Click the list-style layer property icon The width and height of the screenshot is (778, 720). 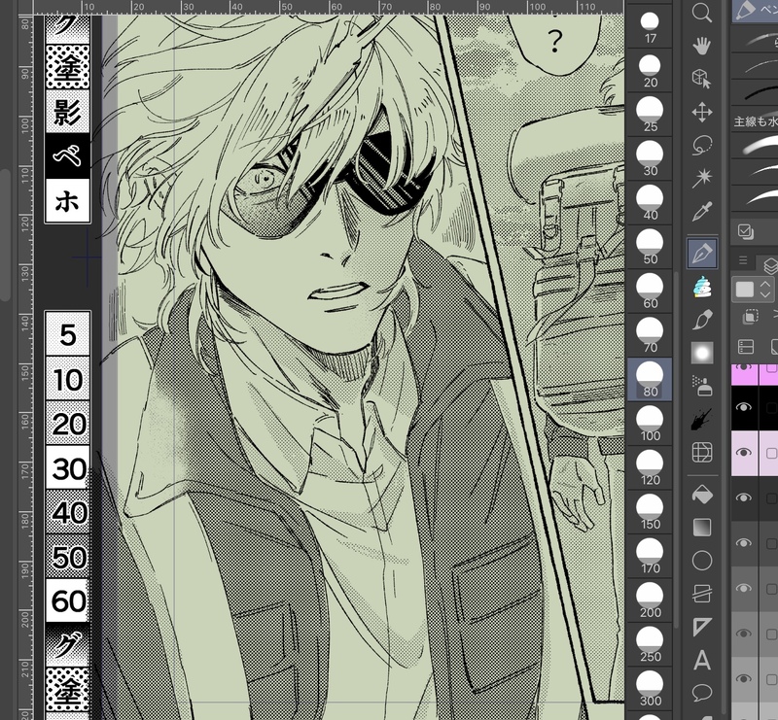[746, 347]
